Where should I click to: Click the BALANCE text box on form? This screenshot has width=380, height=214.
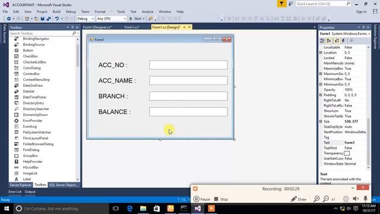188,112
